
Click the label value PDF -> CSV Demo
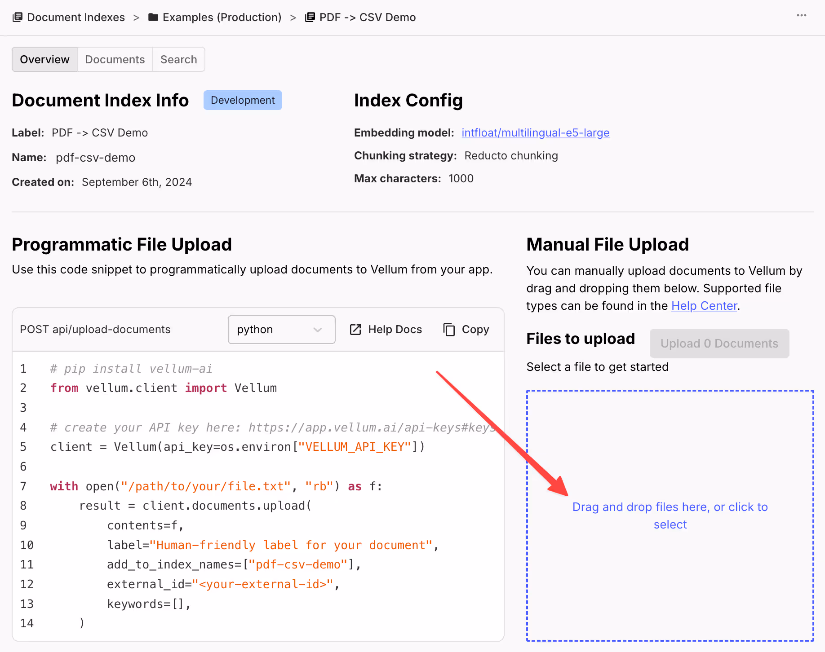pyautogui.click(x=100, y=133)
